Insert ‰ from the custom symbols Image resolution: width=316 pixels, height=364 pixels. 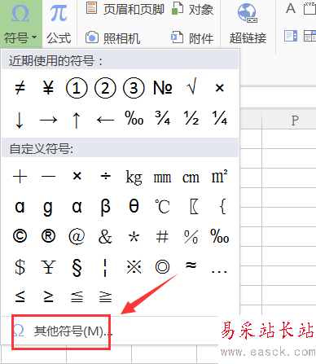pyautogui.click(x=220, y=235)
